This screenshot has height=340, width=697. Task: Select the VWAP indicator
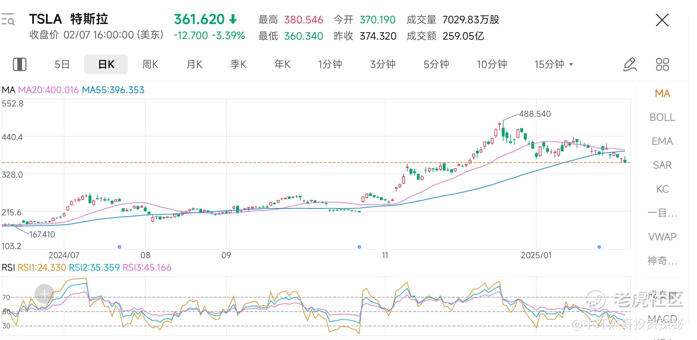click(662, 237)
